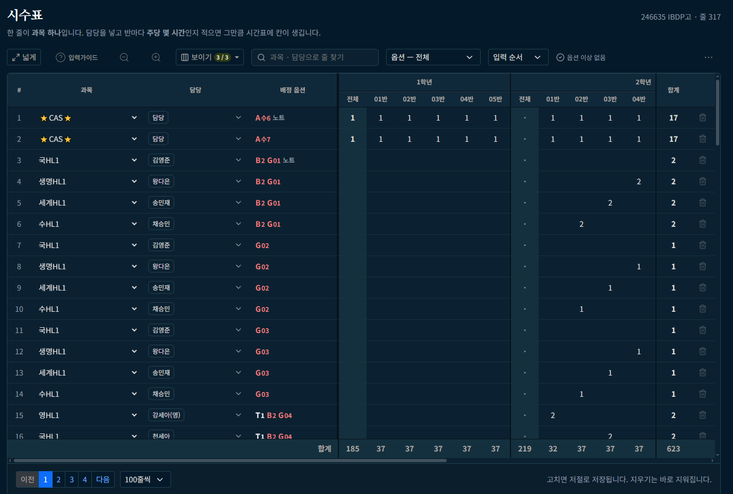
Task: Click the grand total 623 cell
Action: [674, 449]
